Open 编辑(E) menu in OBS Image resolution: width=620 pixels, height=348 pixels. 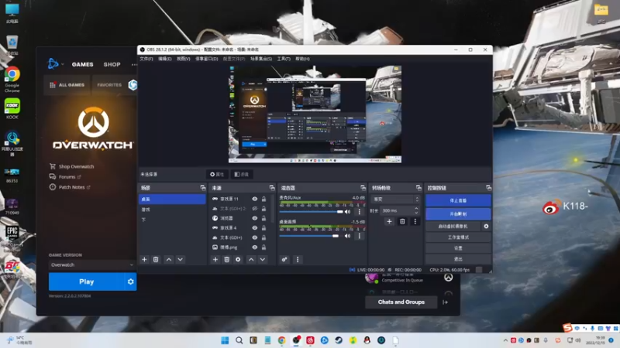(x=164, y=59)
